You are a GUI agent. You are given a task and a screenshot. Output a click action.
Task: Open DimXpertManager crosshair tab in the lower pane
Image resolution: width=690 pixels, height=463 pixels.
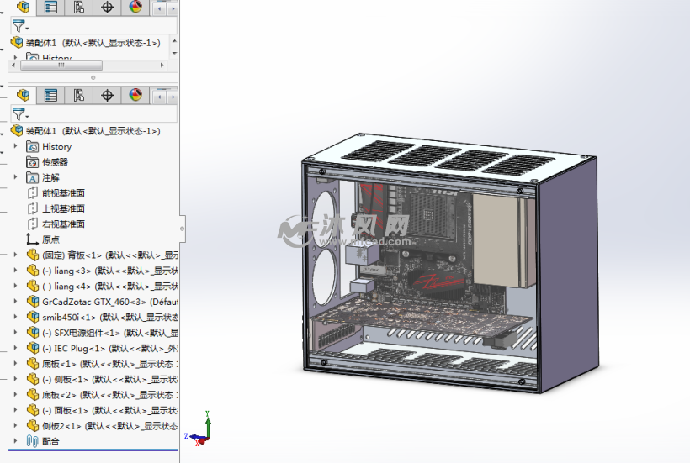(107, 96)
